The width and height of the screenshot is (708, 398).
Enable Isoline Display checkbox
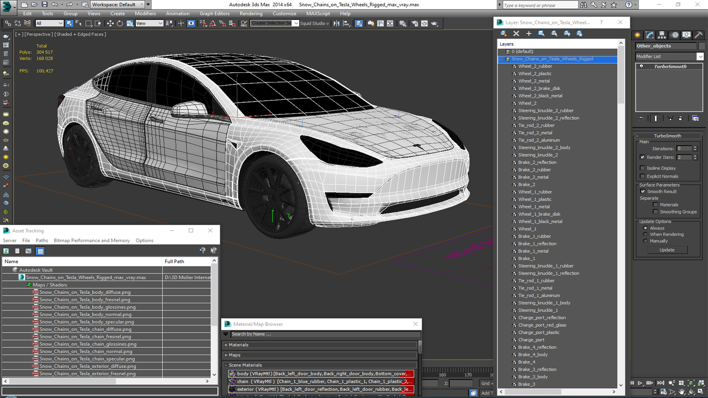click(x=642, y=168)
